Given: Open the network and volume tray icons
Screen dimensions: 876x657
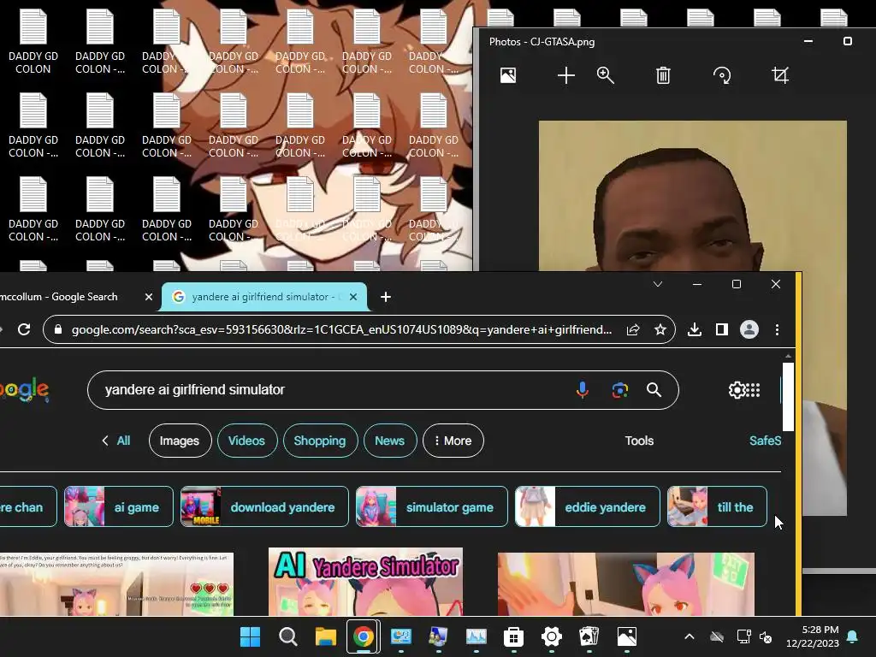Looking at the screenshot, I should 755,636.
